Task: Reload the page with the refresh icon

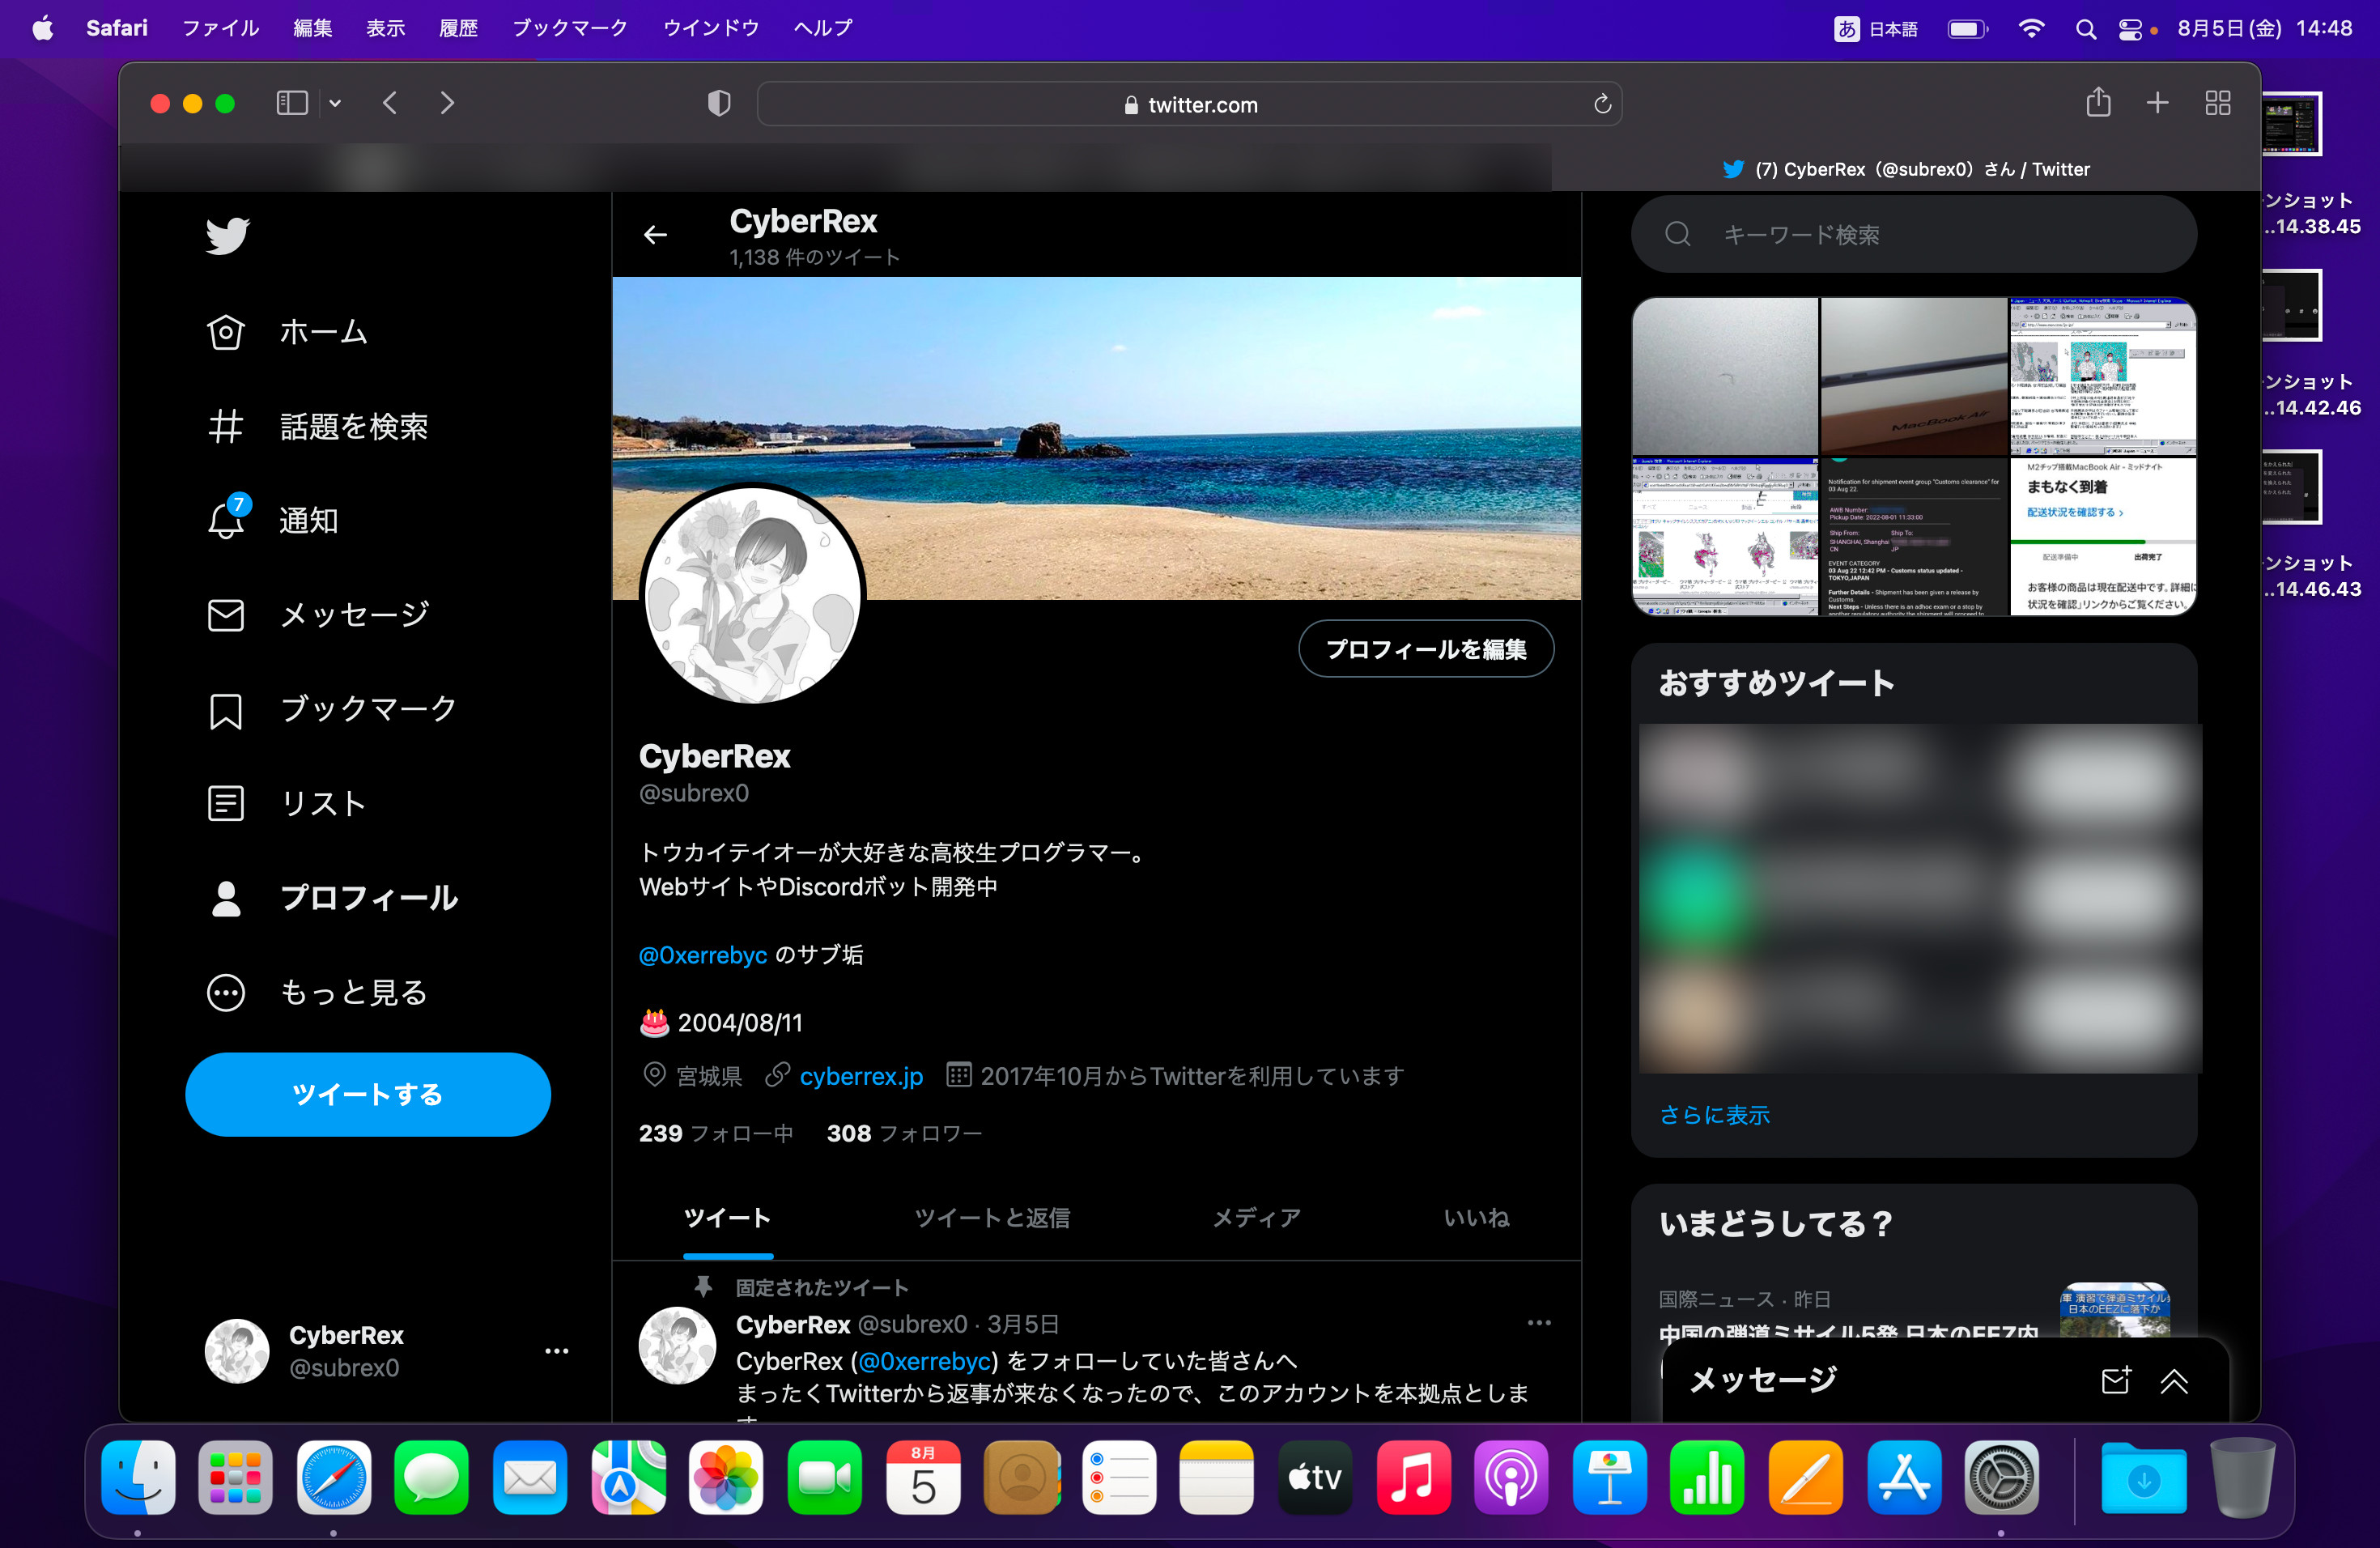Action: pyautogui.click(x=1602, y=104)
